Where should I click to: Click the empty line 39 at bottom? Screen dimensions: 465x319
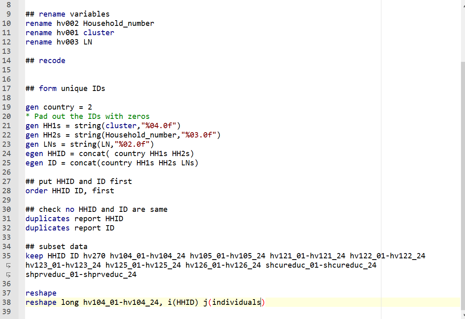162,312
